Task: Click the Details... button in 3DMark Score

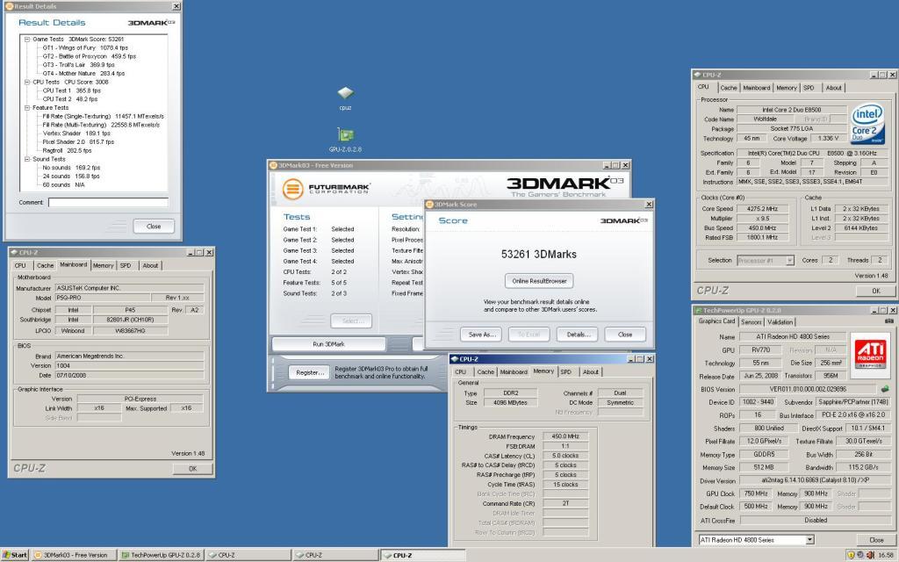Action: 578,335
